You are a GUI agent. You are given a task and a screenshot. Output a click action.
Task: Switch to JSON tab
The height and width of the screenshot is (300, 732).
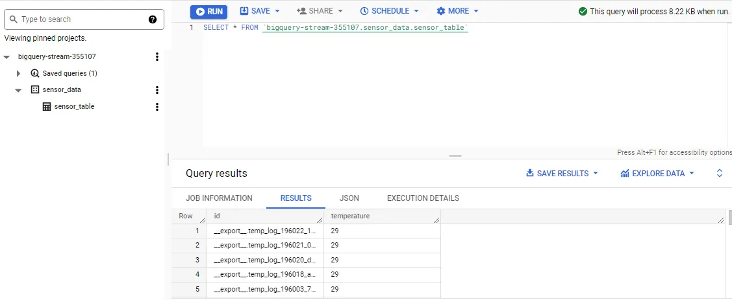click(349, 198)
